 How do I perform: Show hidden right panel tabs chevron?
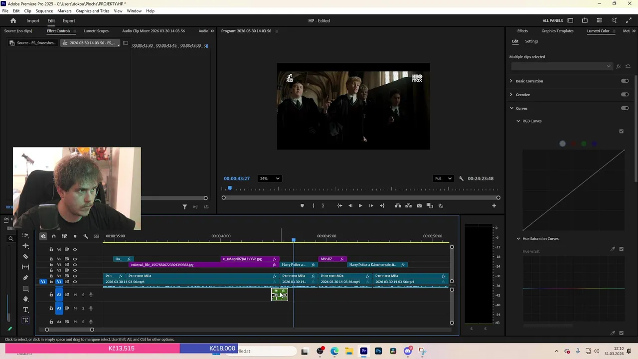click(634, 31)
